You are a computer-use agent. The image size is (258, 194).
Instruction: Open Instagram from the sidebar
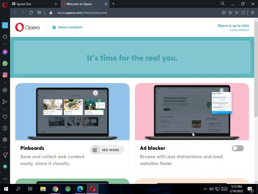coord(5,75)
